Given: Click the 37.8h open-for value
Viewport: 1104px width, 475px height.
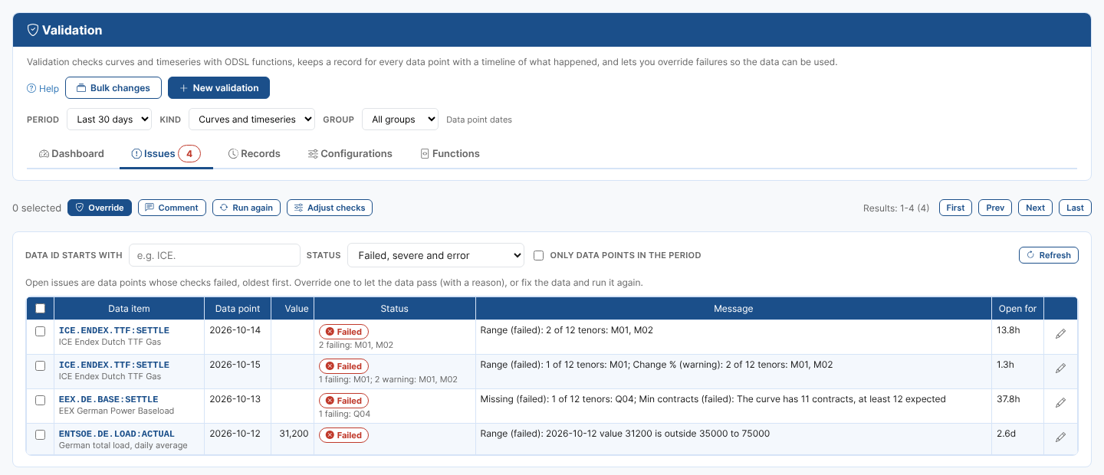Looking at the screenshot, I should (1009, 399).
